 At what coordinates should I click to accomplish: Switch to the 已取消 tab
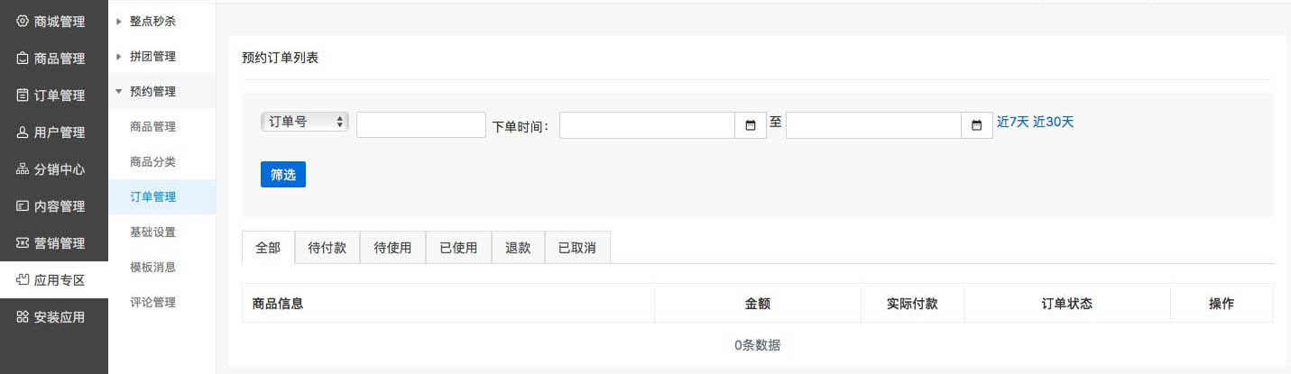pyautogui.click(x=577, y=248)
